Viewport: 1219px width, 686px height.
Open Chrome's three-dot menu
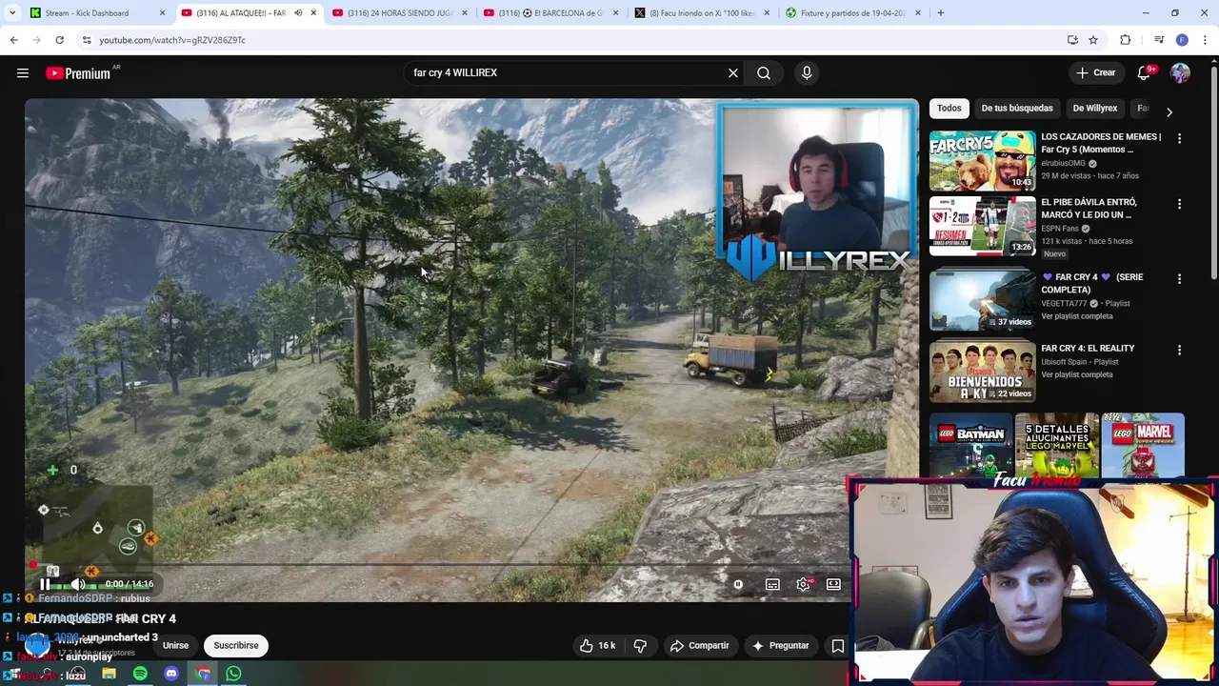(x=1203, y=40)
